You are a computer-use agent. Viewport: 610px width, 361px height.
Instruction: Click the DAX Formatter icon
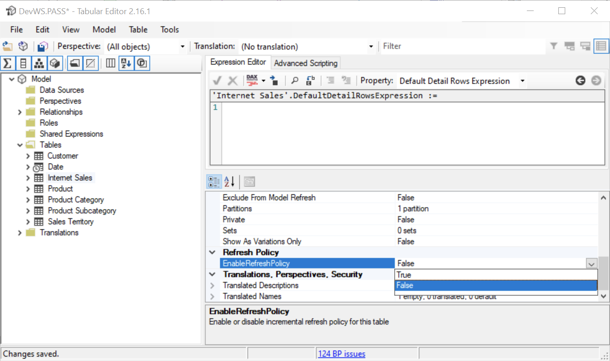[252, 81]
